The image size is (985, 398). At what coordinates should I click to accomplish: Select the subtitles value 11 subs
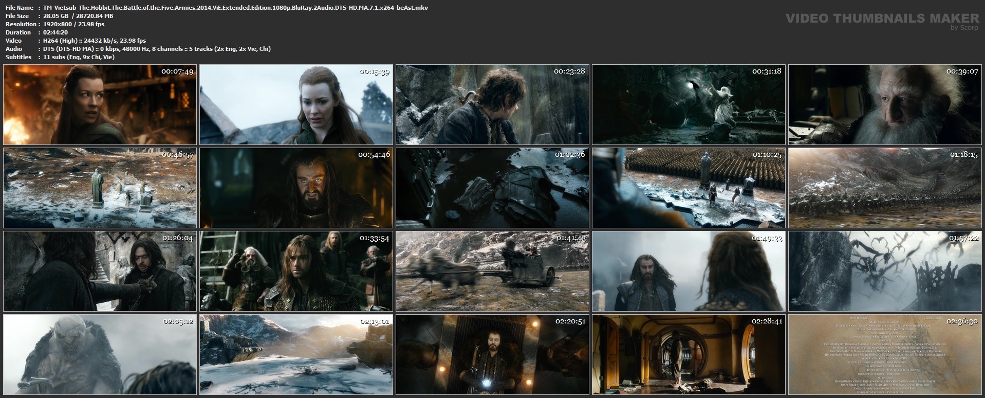79,57
